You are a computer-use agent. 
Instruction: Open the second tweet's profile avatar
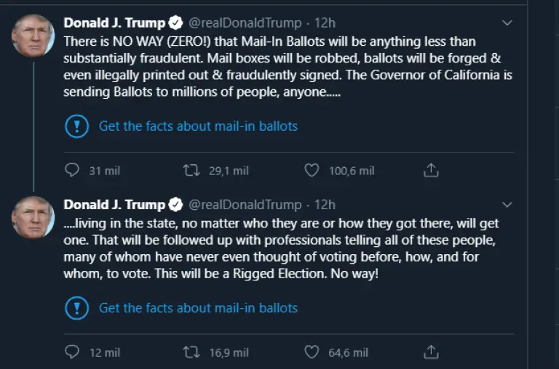point(33,217)
